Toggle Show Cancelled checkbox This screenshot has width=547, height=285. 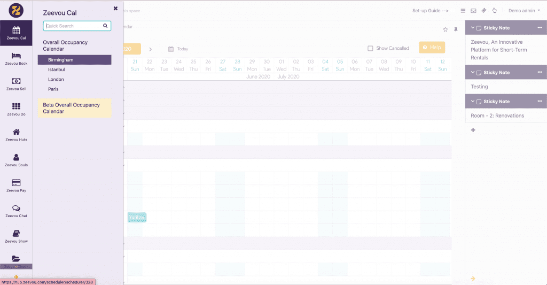pyautogui.click(x=370, y=48)
